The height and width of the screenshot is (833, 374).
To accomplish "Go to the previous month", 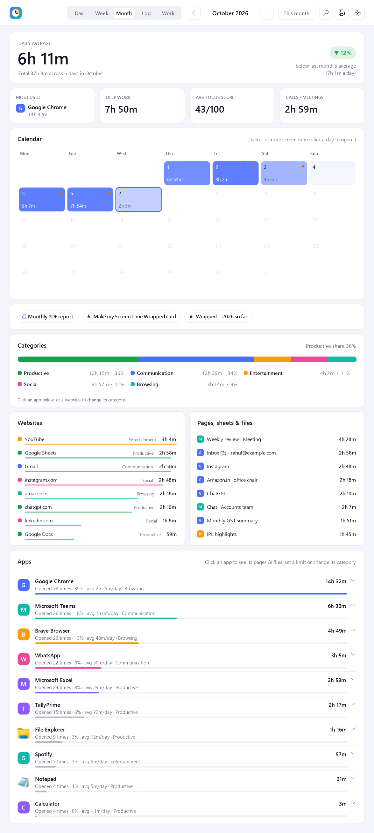I will [x=194, y=13].
